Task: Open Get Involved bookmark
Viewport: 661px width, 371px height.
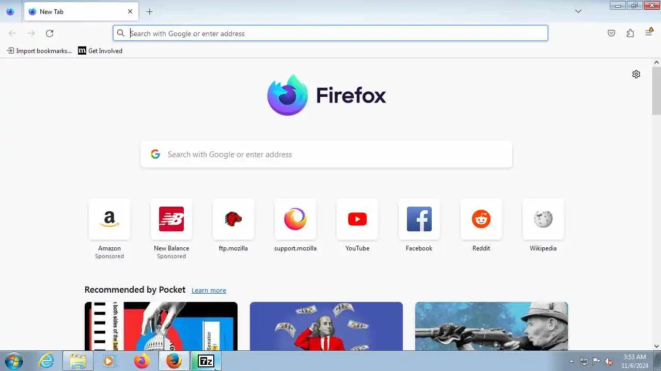Action: tap(100, 50)
